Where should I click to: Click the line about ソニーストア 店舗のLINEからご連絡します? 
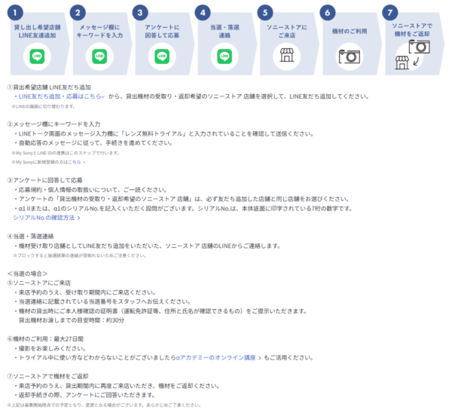[x=148, y=246]
